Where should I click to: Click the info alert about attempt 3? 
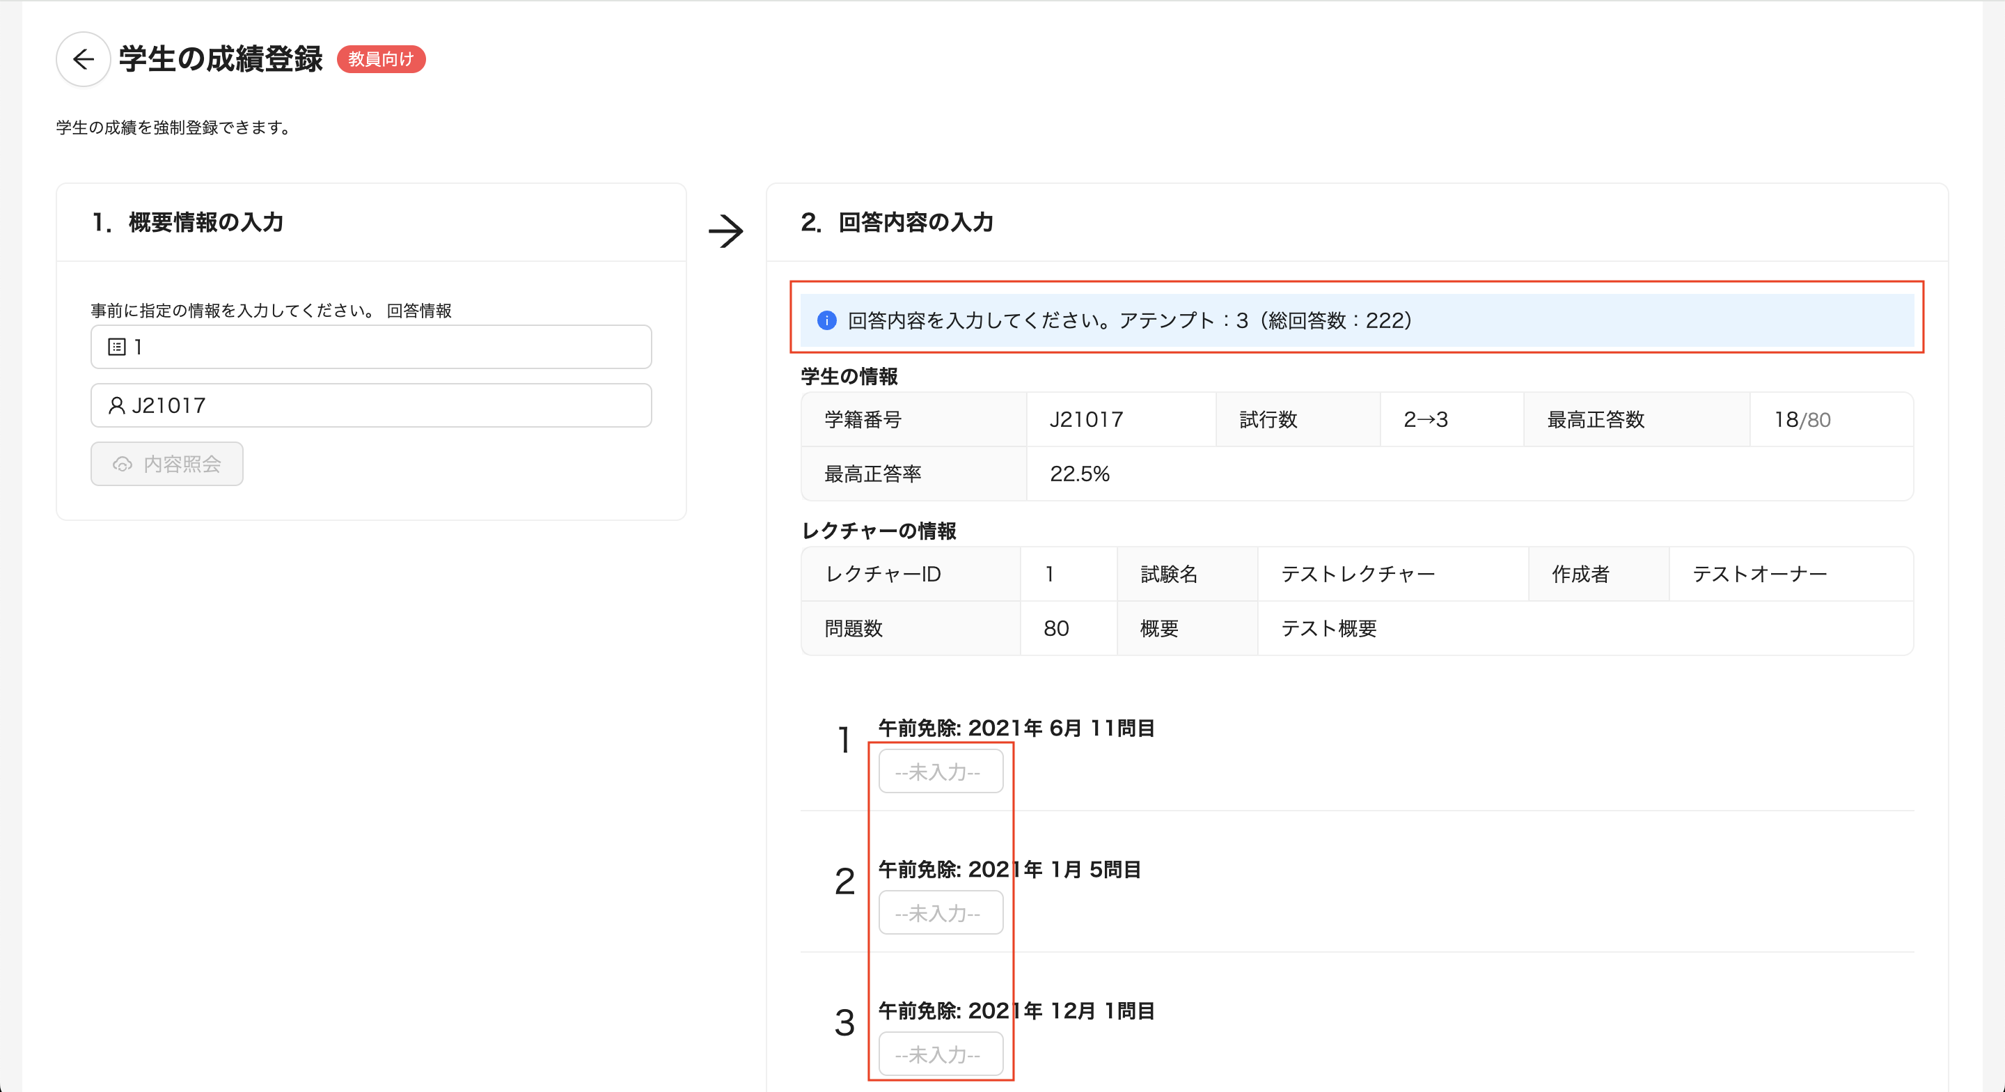point(1129,320)
